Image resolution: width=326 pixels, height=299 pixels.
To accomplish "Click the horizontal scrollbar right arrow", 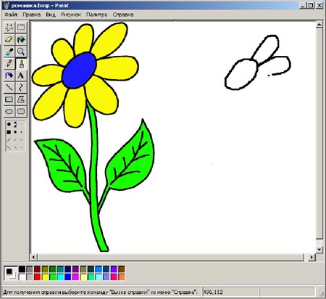I will point(312,258).
